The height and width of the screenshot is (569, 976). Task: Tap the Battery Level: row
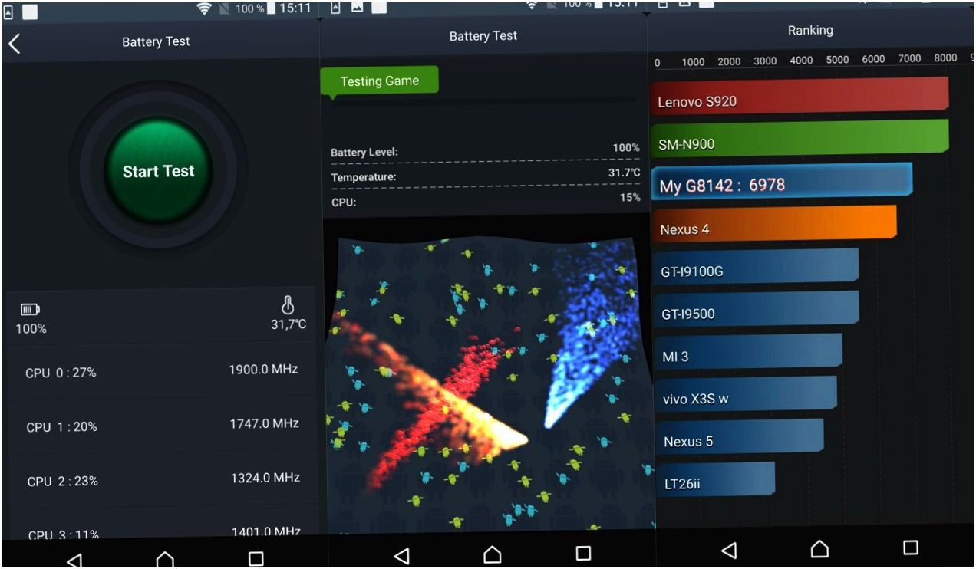[485, 150]
